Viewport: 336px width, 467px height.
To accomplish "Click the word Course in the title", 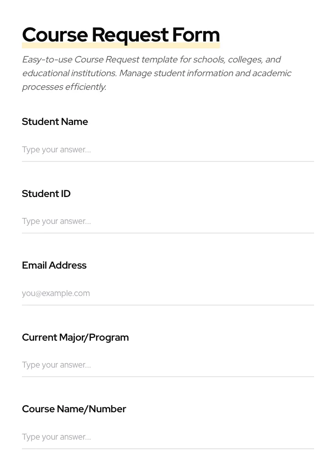I will click(54, 35).
